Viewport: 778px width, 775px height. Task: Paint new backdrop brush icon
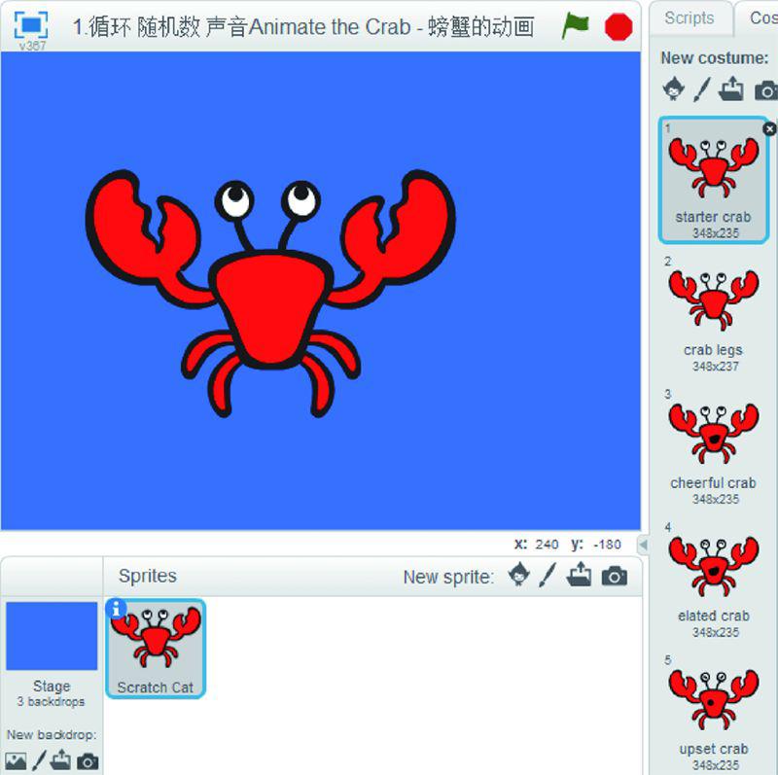(x=39, y=760)
